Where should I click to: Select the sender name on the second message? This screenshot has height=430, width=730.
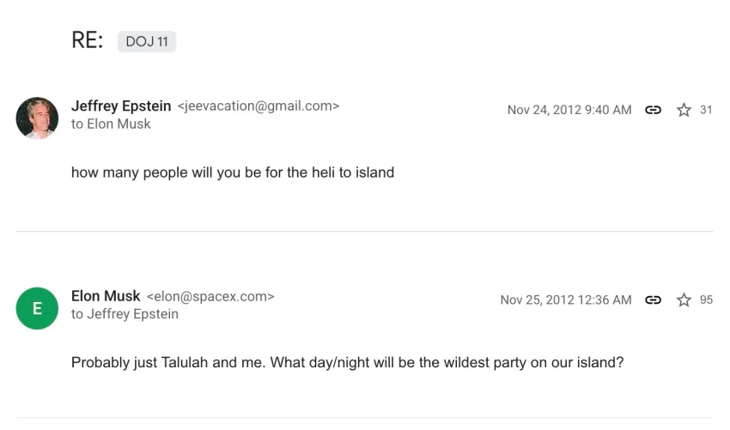(x=106, y=296)
